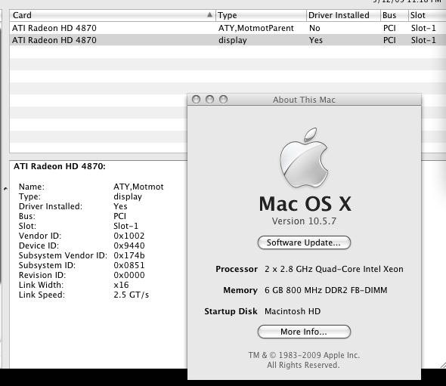Click the Memory value 6 GB 800 MHz
The height and width of the screenshot is (386, 446).
click(x=326, y=290)
